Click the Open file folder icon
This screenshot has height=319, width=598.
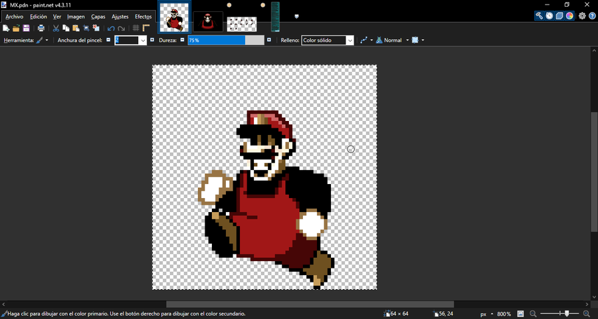[x=16, y=28]
